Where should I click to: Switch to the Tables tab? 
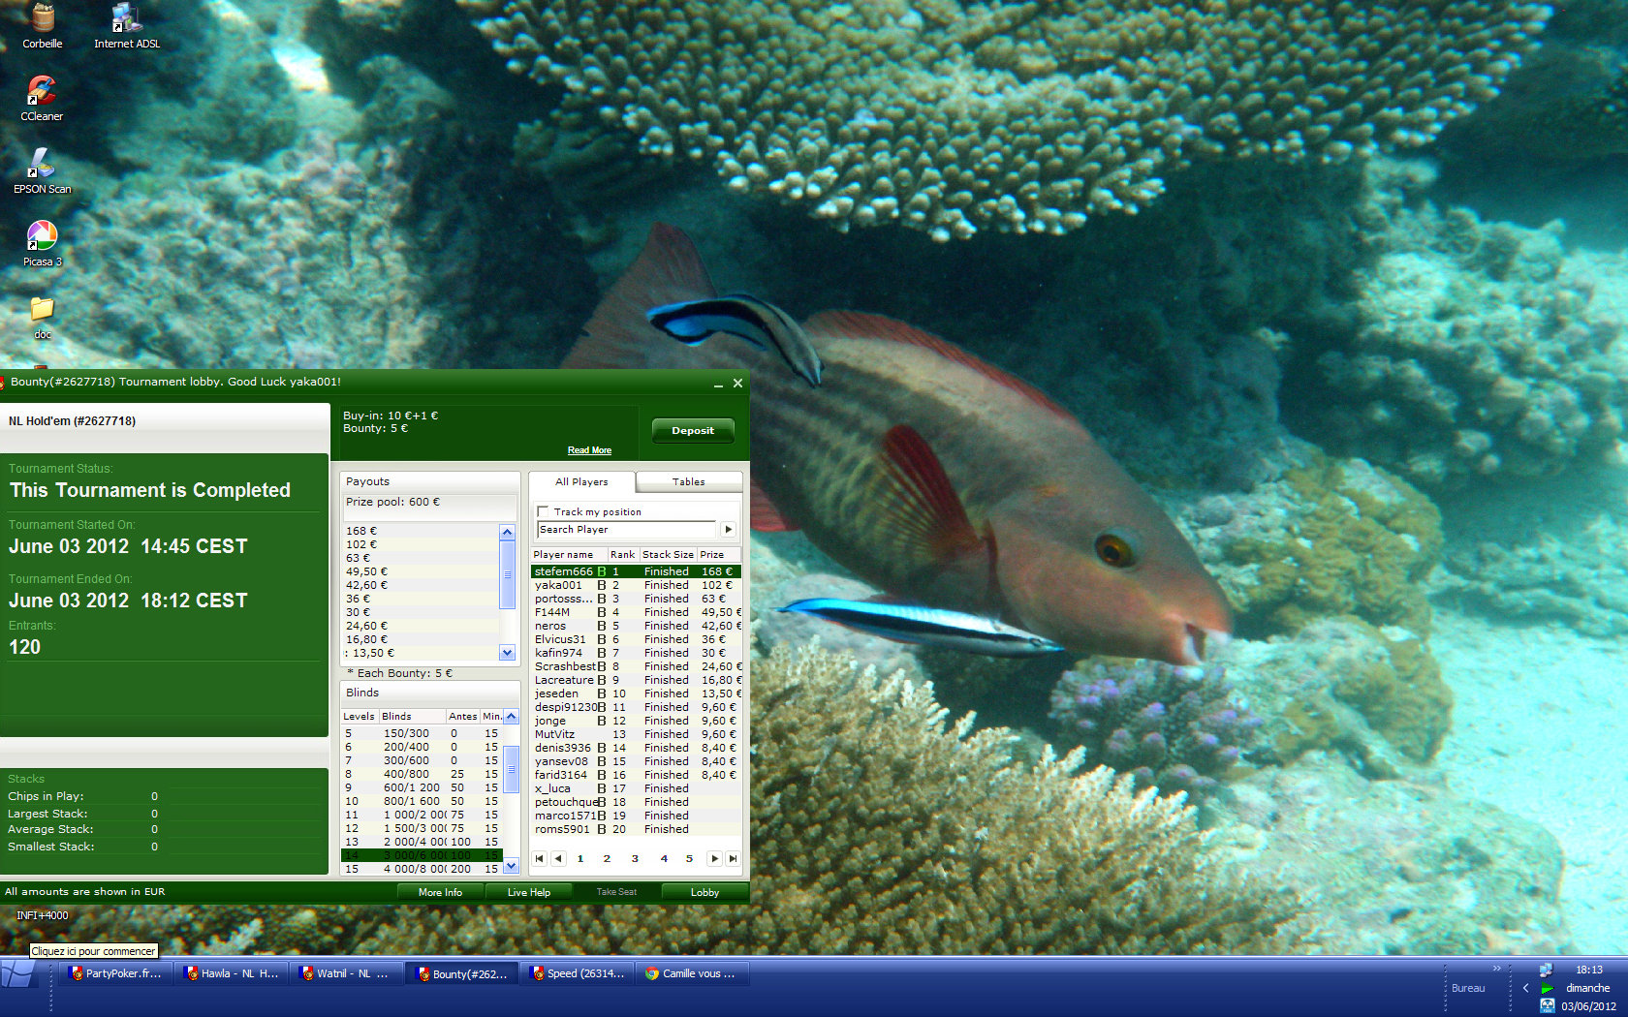(x=689, y=481)
